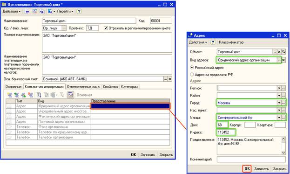Screen dimensions: 290x174
Task: Open help in the Адрес window toolbar
Action: coord(213,42)
